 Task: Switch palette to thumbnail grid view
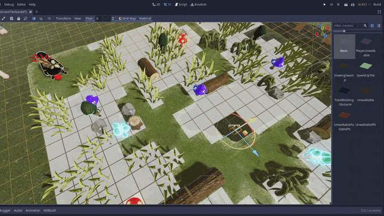[372, 26]
